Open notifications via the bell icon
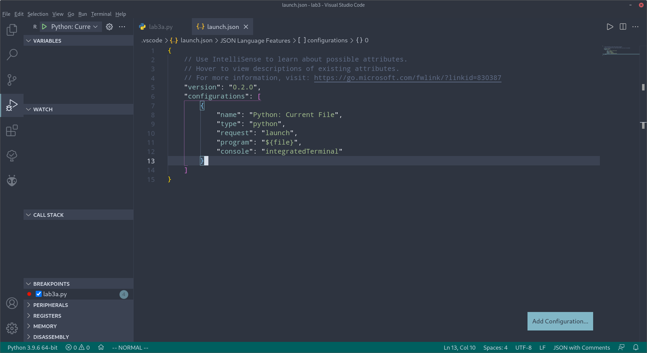Screen dimensions: 647x353 click(x=636, y=347)
